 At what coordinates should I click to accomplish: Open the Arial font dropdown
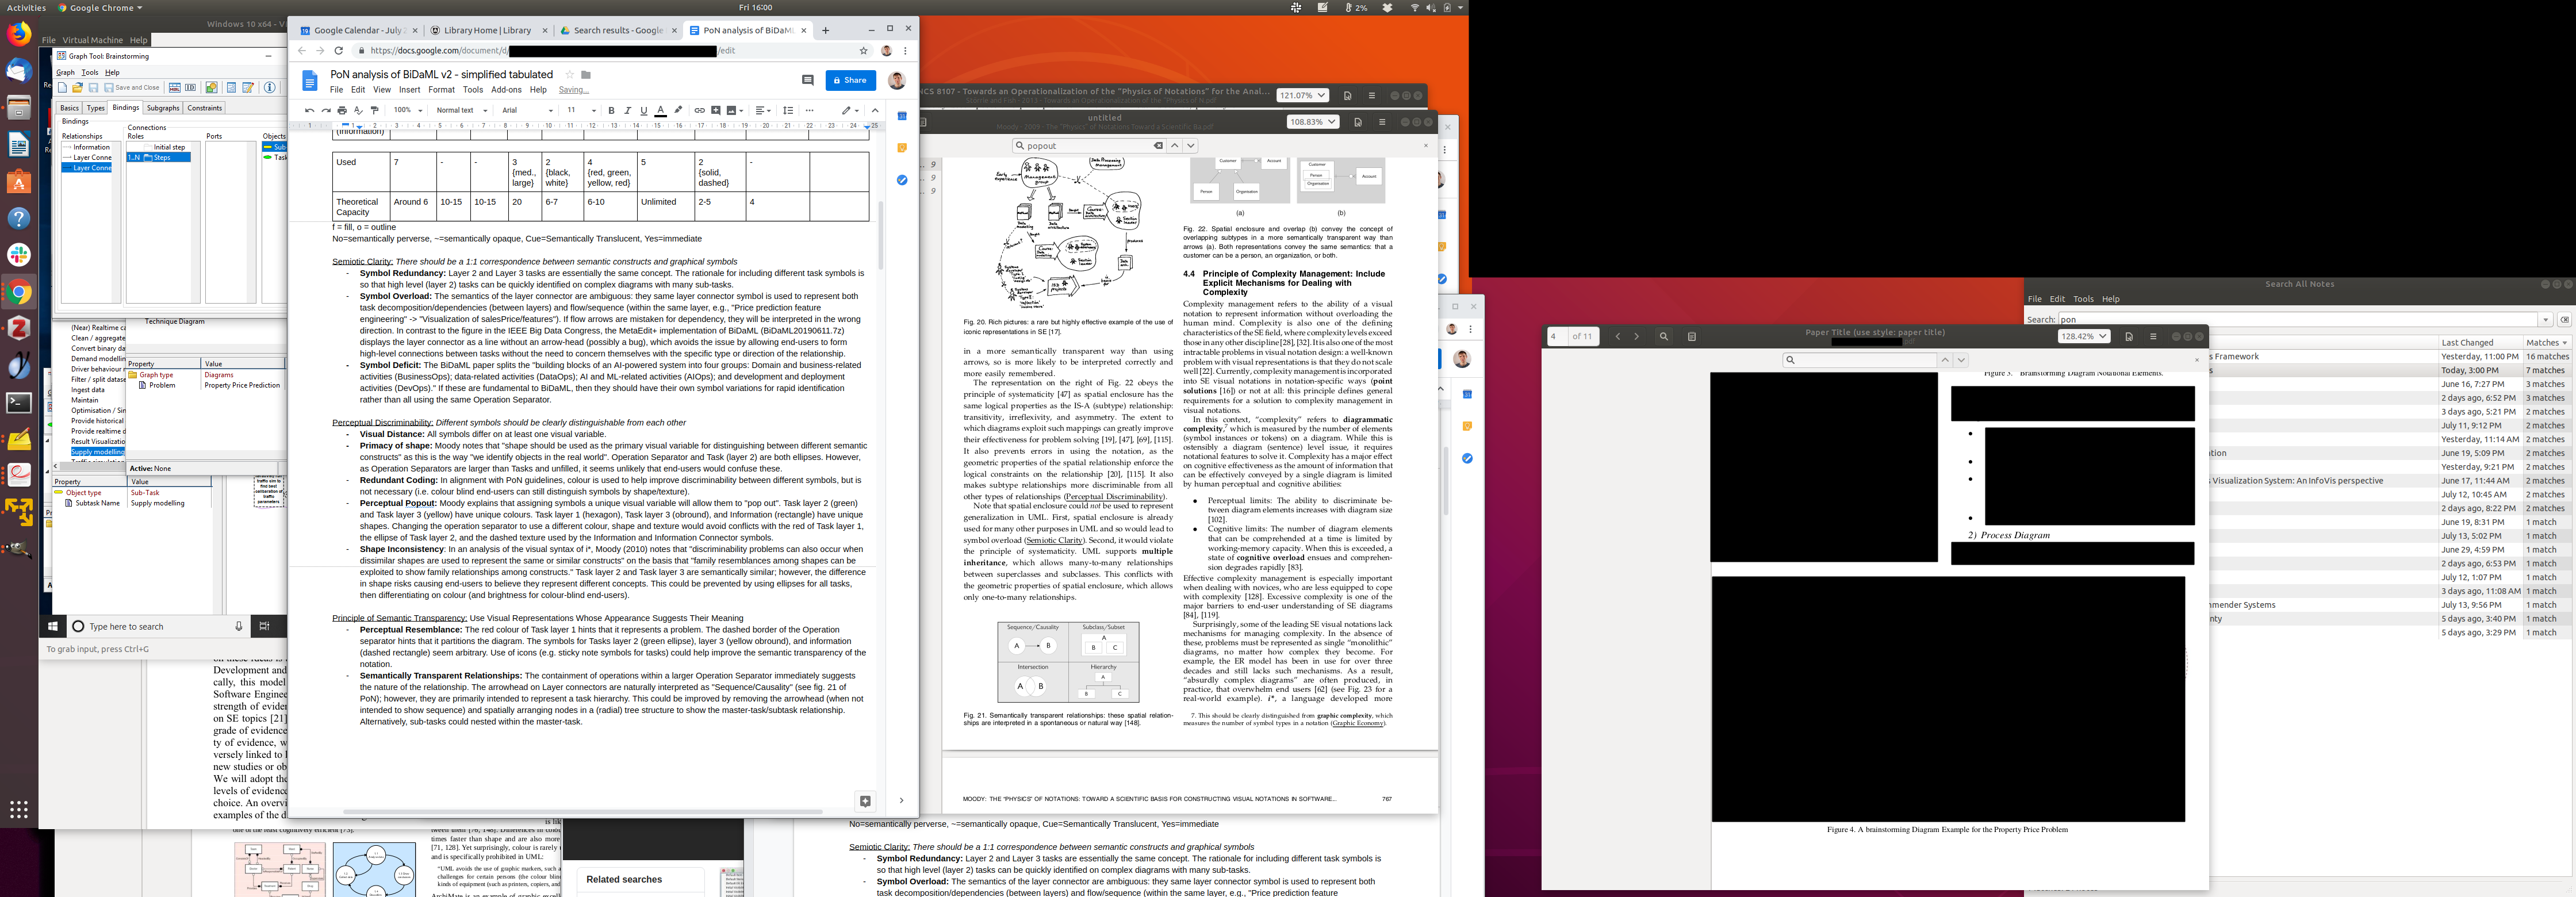[527, 111]
